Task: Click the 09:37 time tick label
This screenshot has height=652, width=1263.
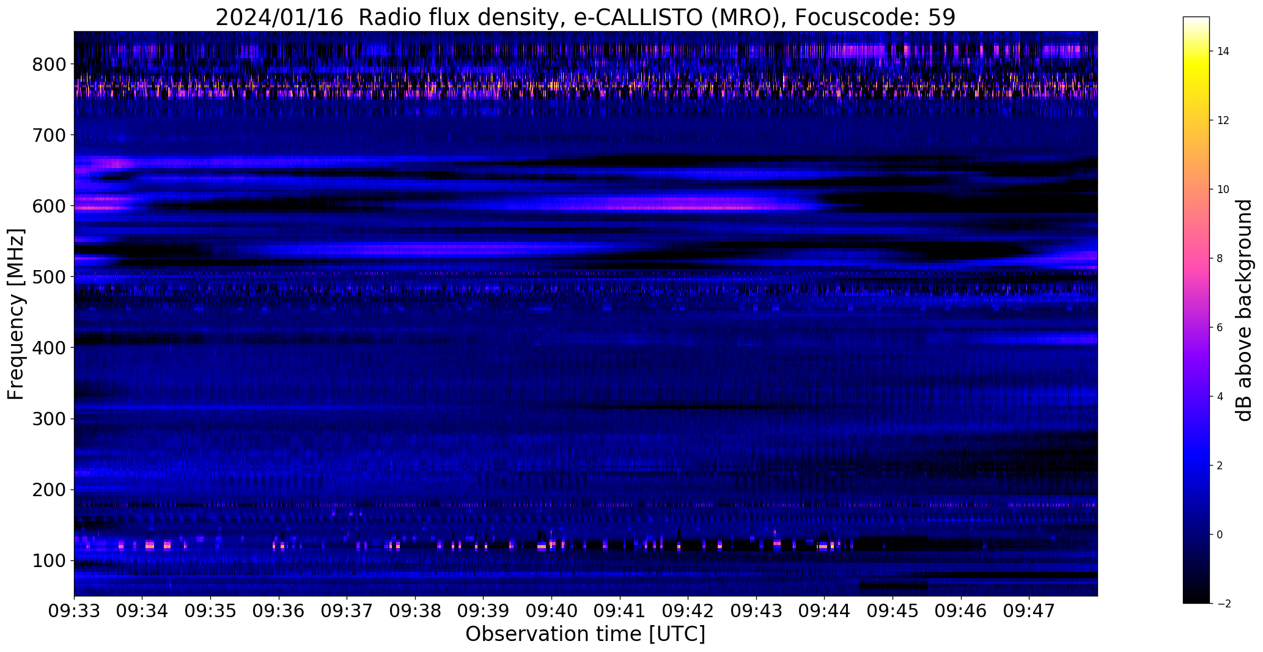Action: point(347,611)
